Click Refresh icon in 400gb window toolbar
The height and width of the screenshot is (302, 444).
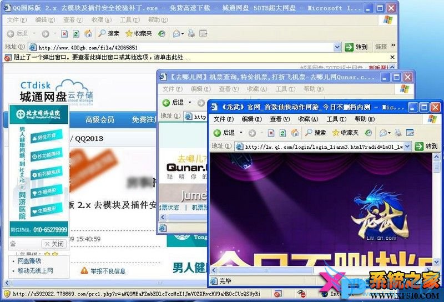(76, 34)
